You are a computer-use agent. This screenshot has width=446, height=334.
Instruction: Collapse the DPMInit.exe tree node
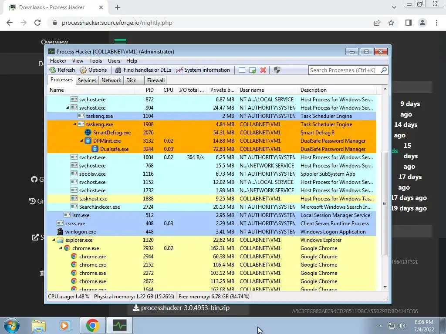click(x=81, y=141)
